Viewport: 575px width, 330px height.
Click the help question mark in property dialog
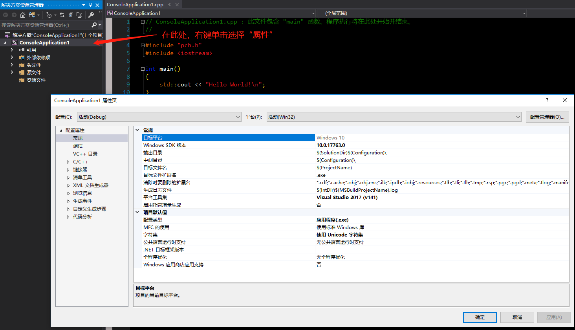pyautogui.click(x=547, y=100)
